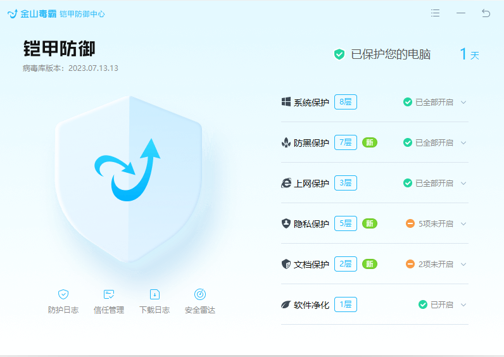Click the flame icon beside 防黑保护
This screenshot has width=504, height=357.
pos(286,142)
